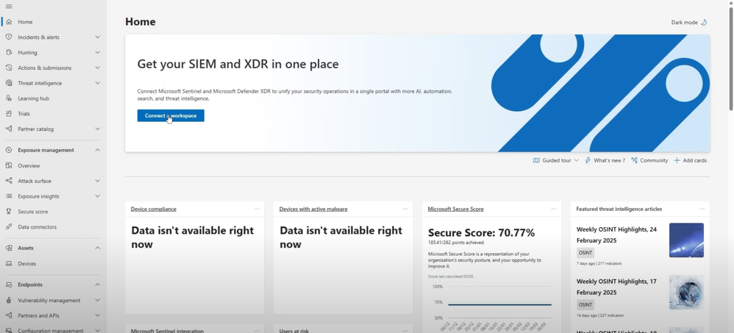Click the Community people icon
Screen dimensions: 734x333
coord(634,160)
